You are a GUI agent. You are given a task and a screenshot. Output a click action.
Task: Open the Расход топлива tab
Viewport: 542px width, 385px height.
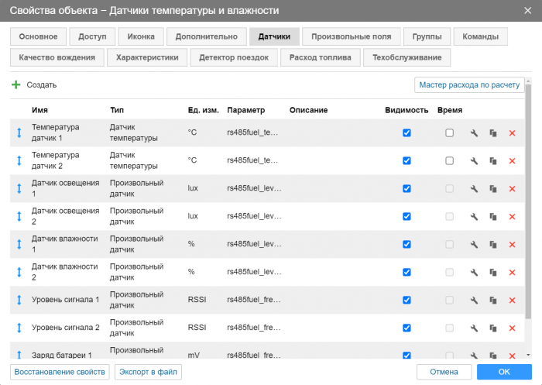pyautogui.click(x=321, y=57)
